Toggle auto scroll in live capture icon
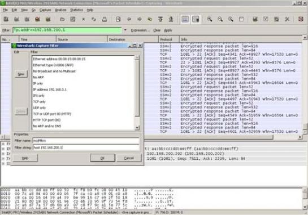The width and height of the screenshot is (308, 215). coord(196,19)
